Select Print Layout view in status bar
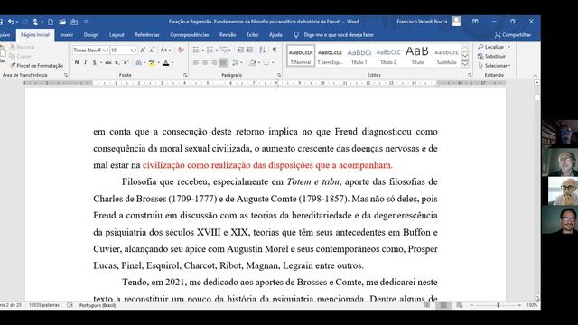Viewport: 578px width, 325px height. 443,305
